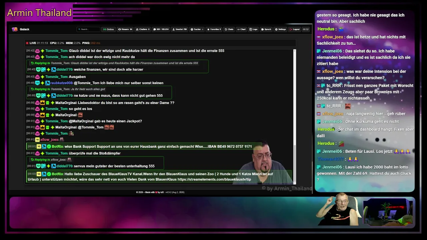Click the Armin Thailand title text
427x240 pixels.
(x=39, y=13)
